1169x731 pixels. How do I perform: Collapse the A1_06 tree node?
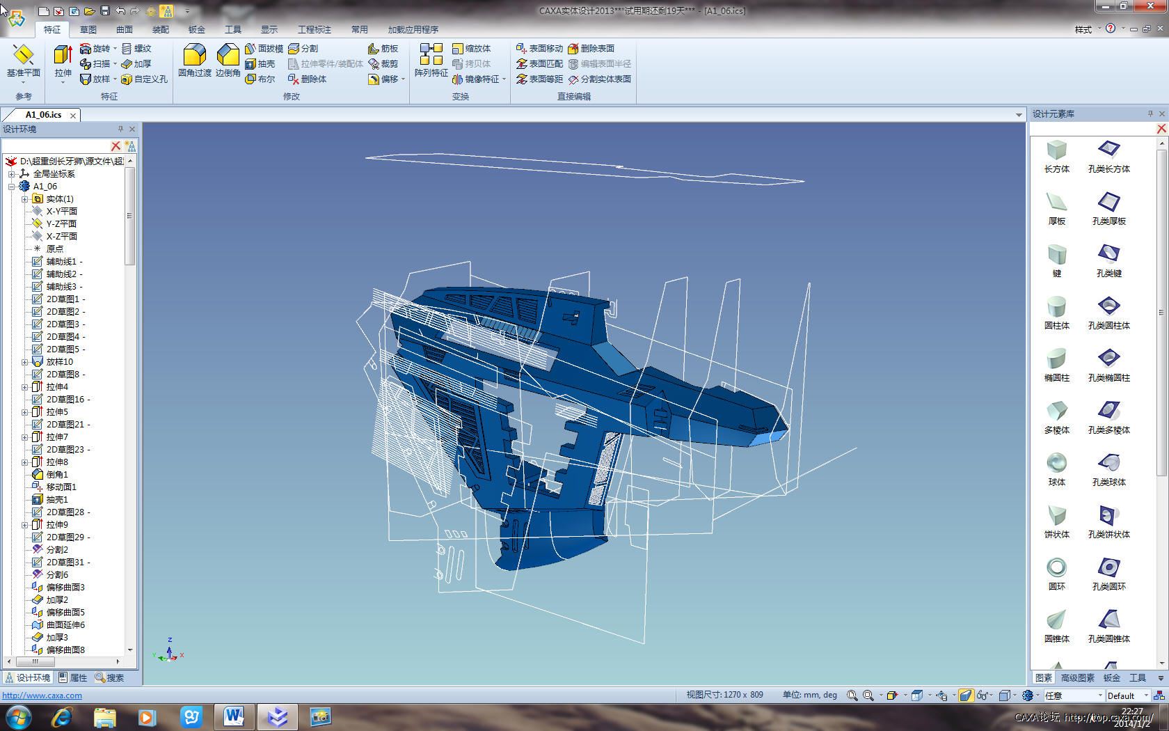tap(12, 187)
